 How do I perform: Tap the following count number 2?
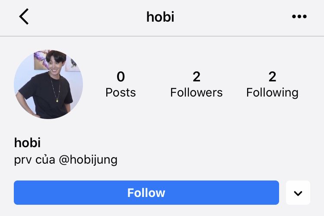click(272, 77)
